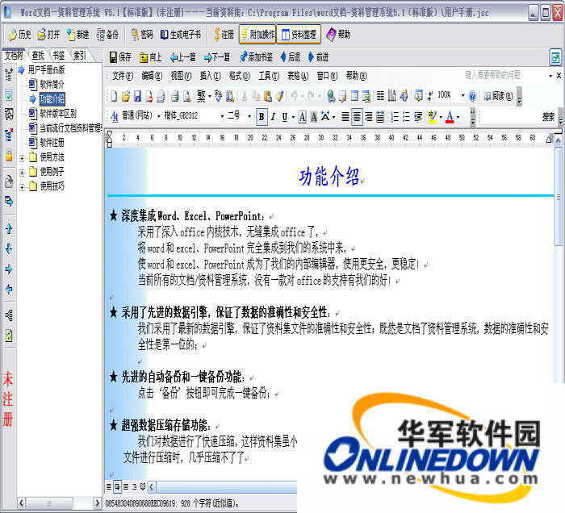Open the font size 二号 dropdown
The height and width of the screenshot is (513, 565).
[249, 117]
